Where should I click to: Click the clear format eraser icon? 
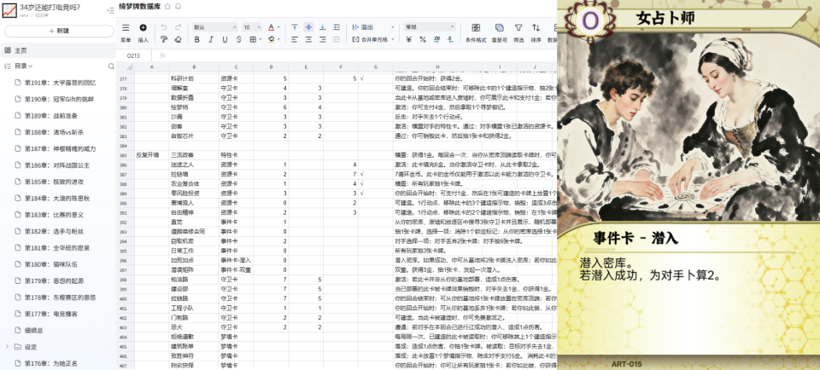(x=179, y=39)
